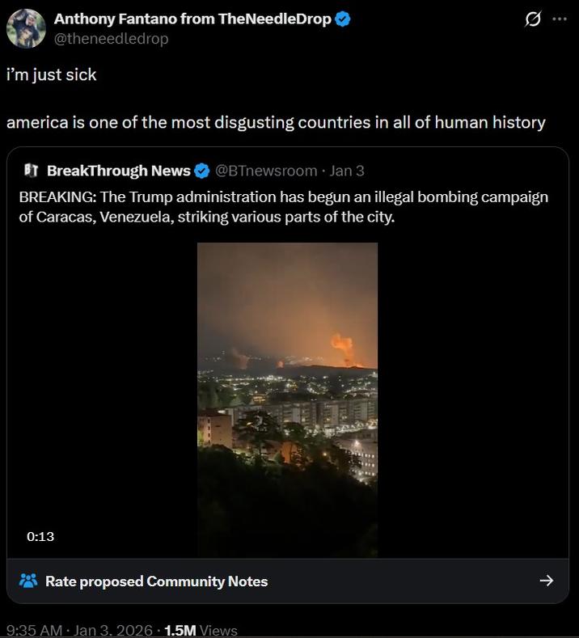Click the @theneedledrop handle
The height and width of the screenshot is (638, 579).
coord(111,38)
